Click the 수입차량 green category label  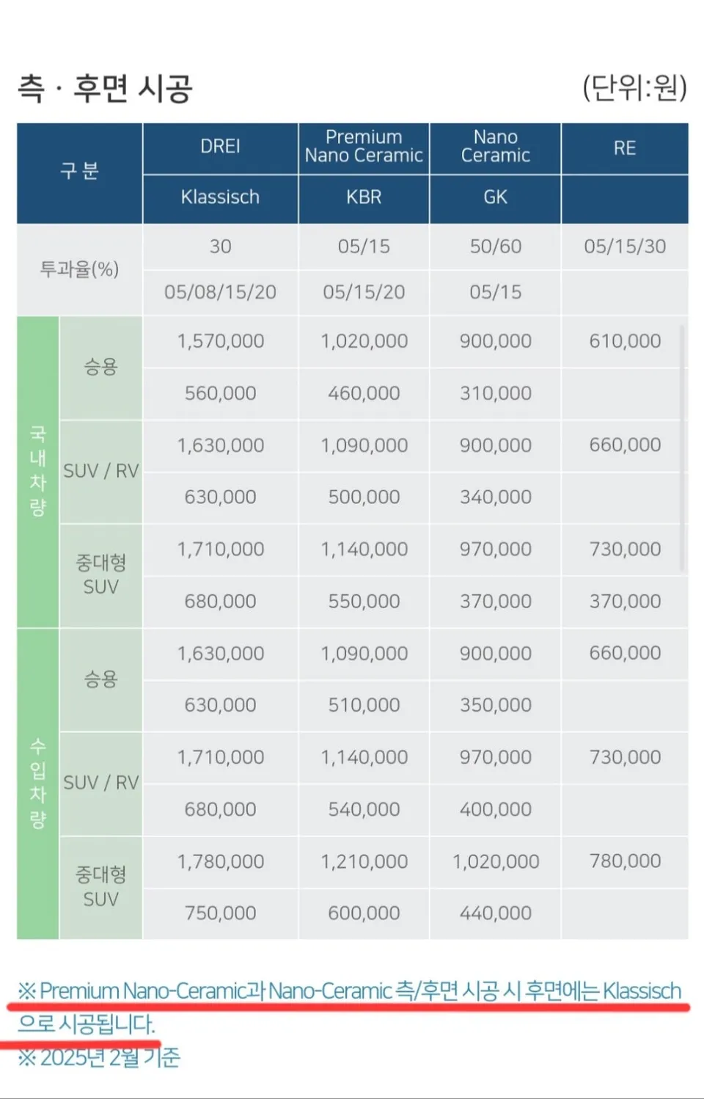(x=38, y=784)
